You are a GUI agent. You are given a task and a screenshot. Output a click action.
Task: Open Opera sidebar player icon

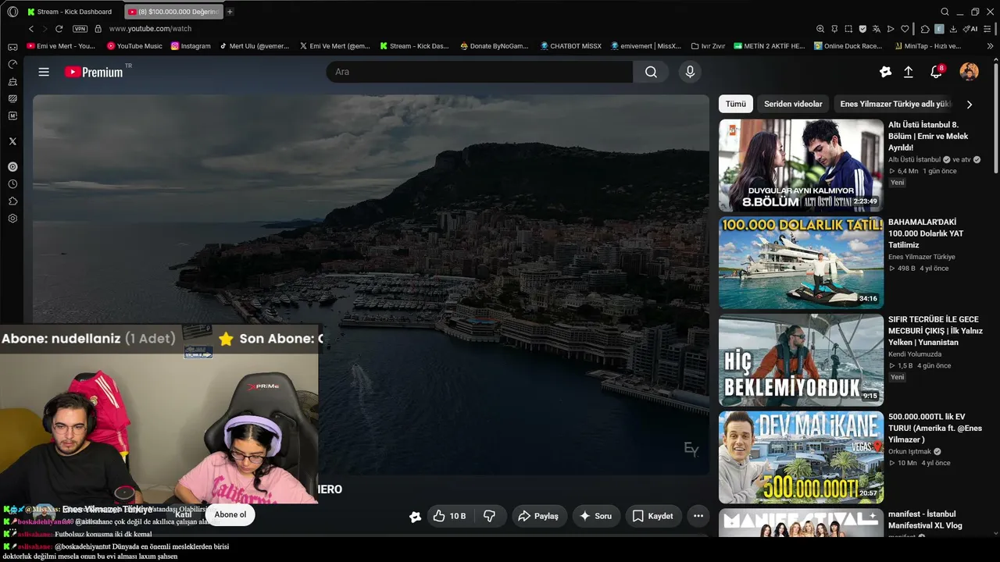pos(12,166)
